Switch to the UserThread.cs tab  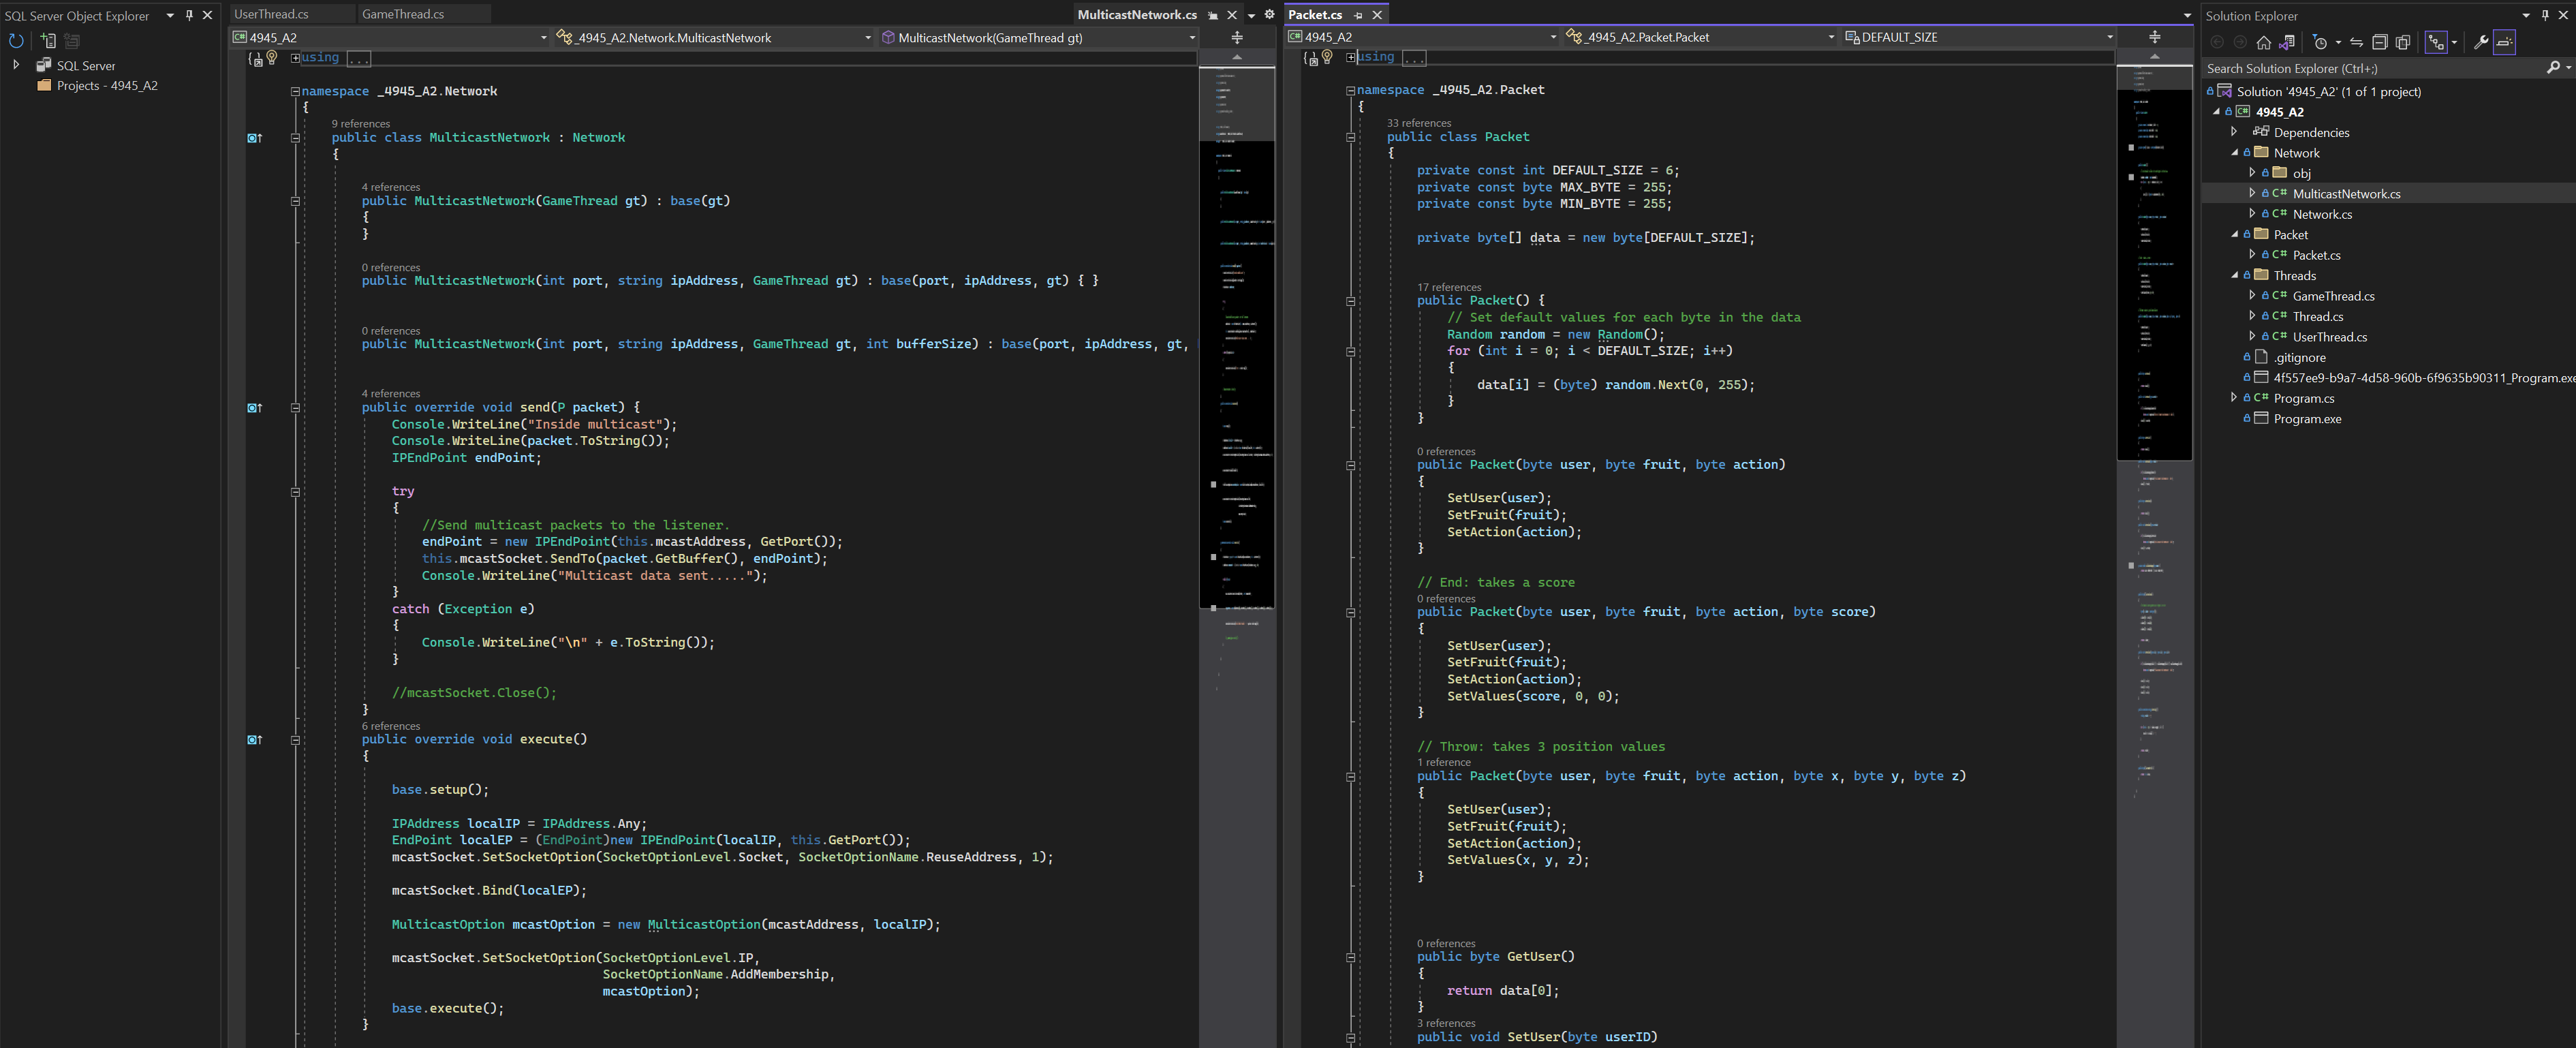pos(271,14)
